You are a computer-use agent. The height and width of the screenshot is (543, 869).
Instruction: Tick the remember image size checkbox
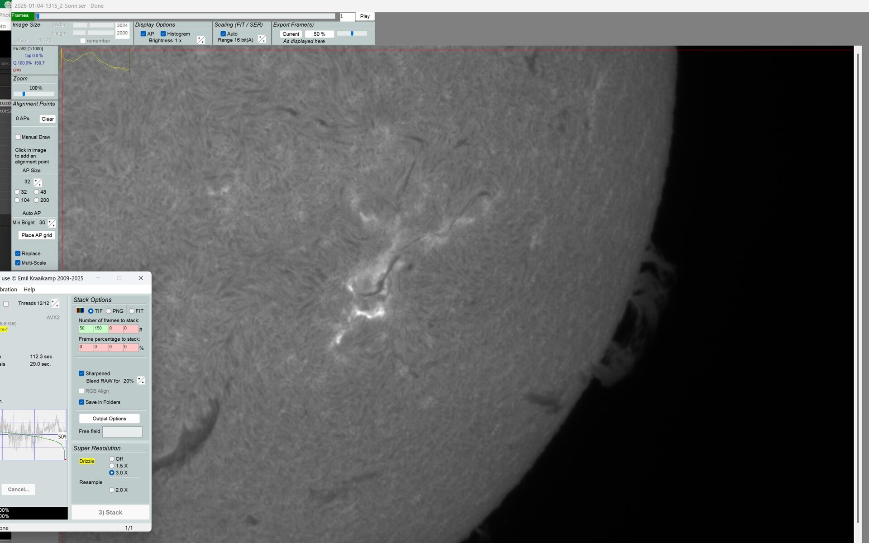coord(83,41)
